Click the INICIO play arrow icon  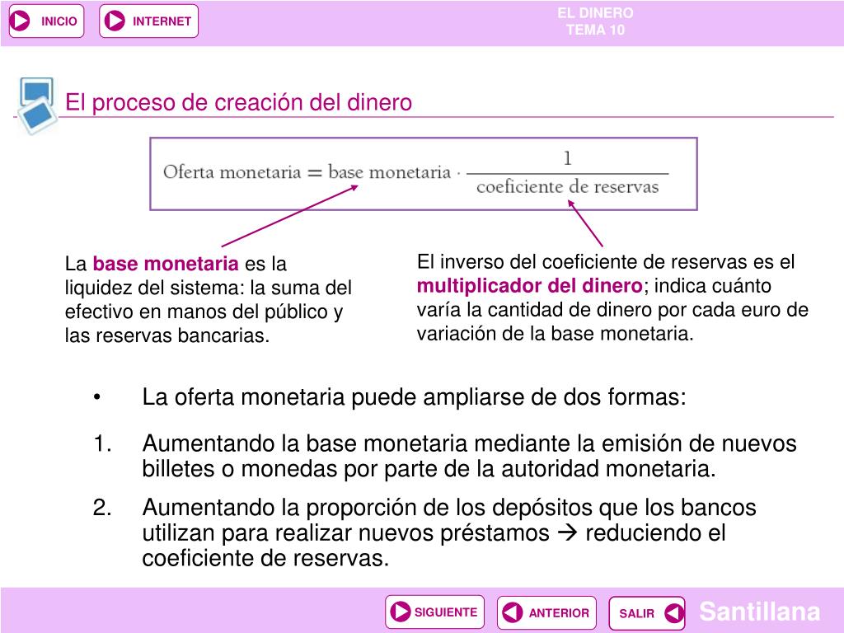(20, 21)
